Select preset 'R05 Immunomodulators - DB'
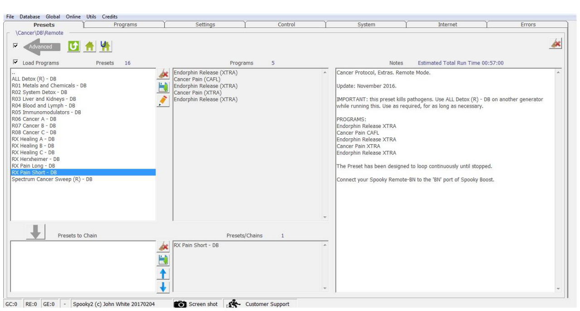Screen dimensions: 580x311 tap(83, 112)
